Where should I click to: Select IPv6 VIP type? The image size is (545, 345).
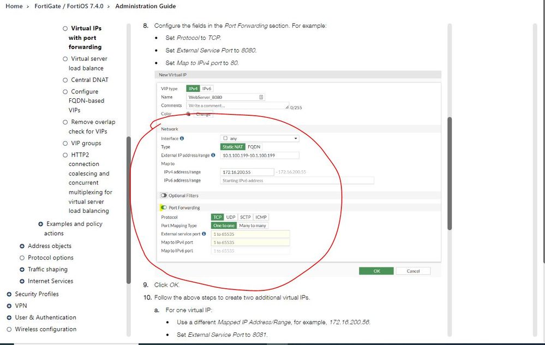pos(206,88)
